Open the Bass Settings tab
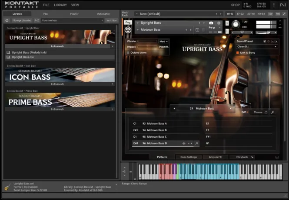 coord(189,157)
